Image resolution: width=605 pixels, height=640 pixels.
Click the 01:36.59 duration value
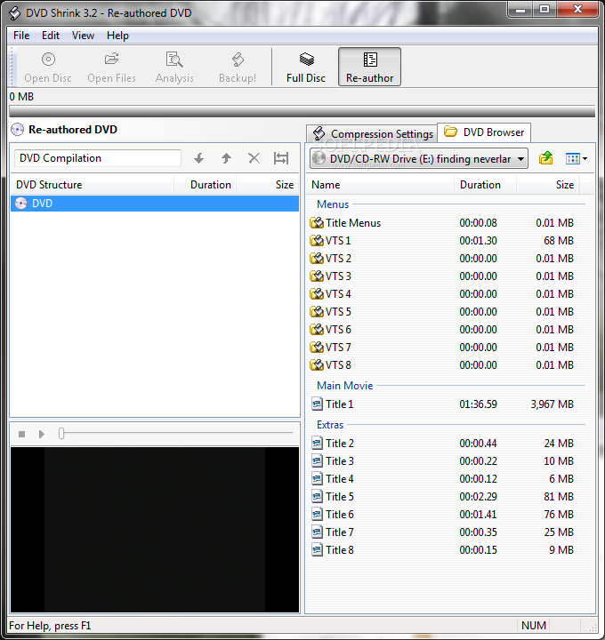click(478, 404)
